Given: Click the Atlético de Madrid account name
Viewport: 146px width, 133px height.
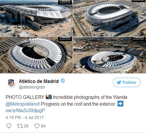Looking at the screenshot, I should point(39,81).
